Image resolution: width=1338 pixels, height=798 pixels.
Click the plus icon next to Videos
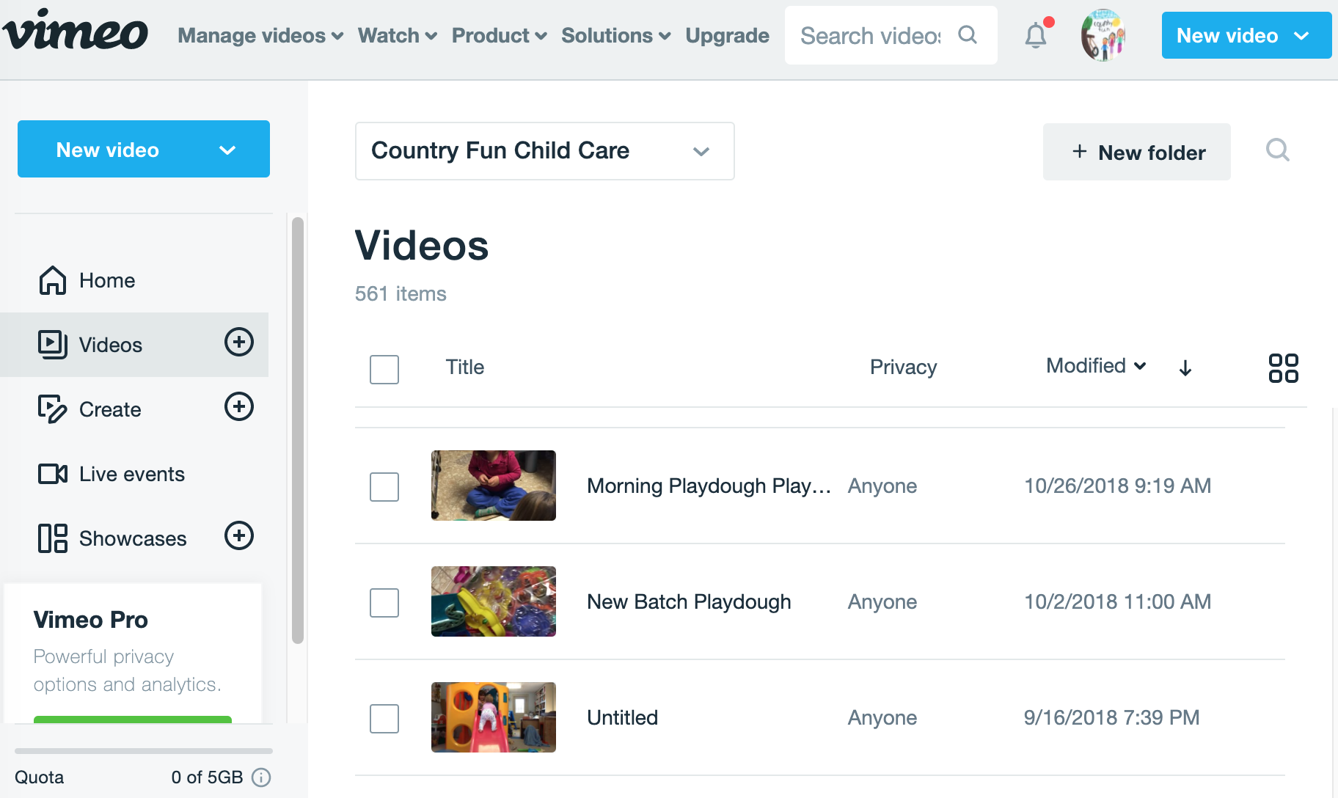tap(239, 343)
